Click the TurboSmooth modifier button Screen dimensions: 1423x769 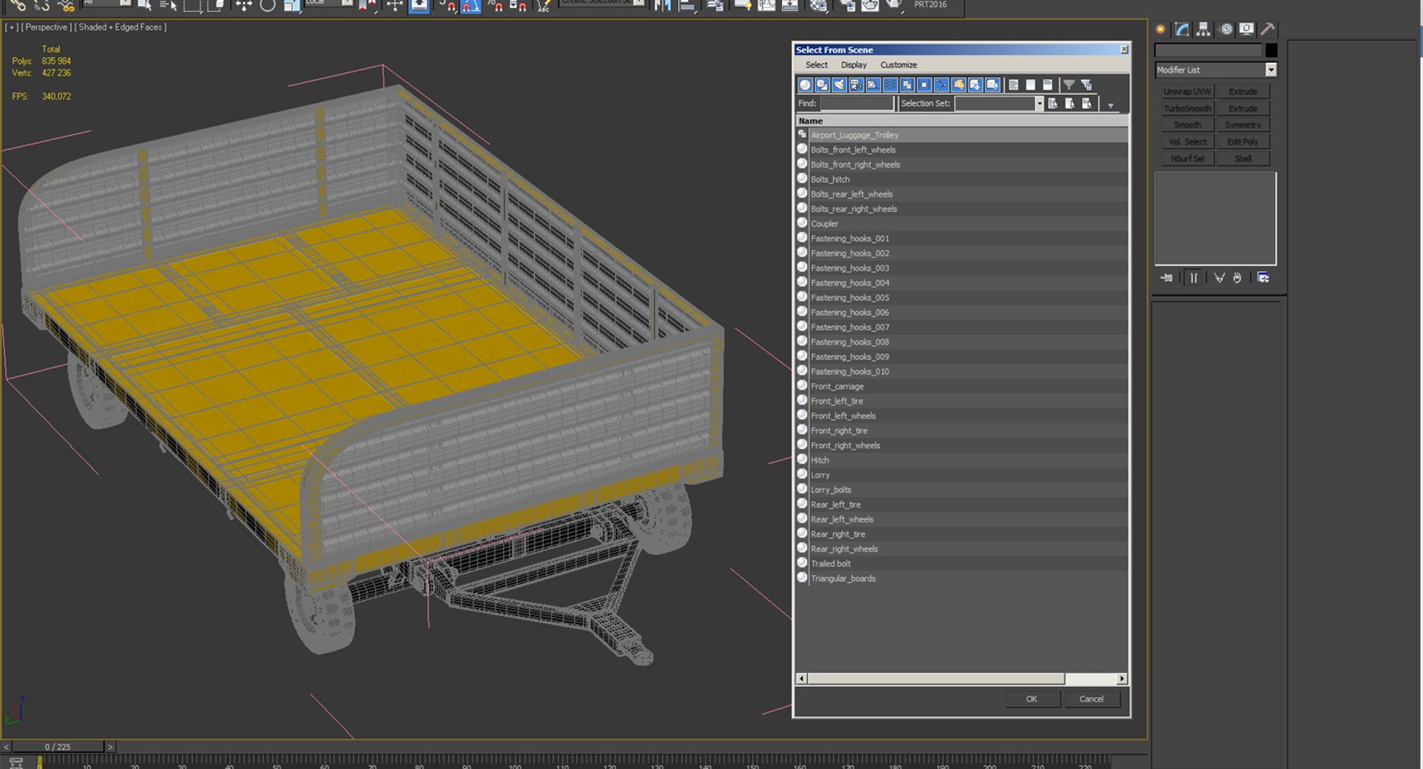click(1187, 108)
